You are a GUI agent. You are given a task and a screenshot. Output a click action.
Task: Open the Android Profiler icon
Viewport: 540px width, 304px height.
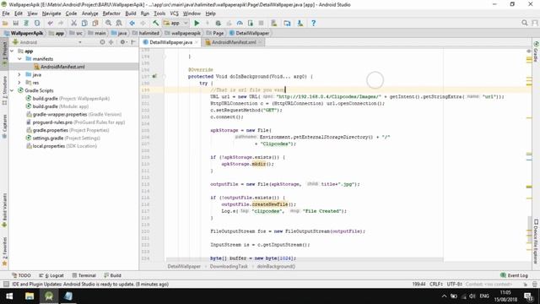240,23
